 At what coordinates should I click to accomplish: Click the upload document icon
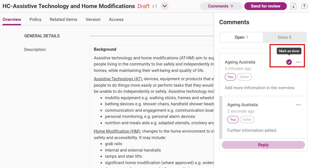tap(304, 6)
